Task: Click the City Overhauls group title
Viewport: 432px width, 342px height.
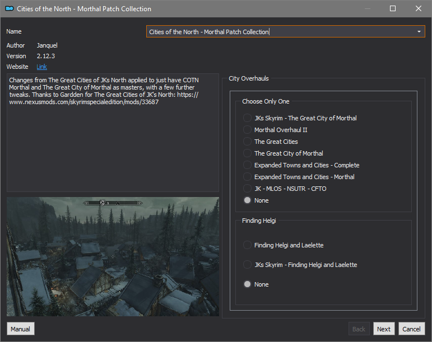Action: [x=249, y=78]
